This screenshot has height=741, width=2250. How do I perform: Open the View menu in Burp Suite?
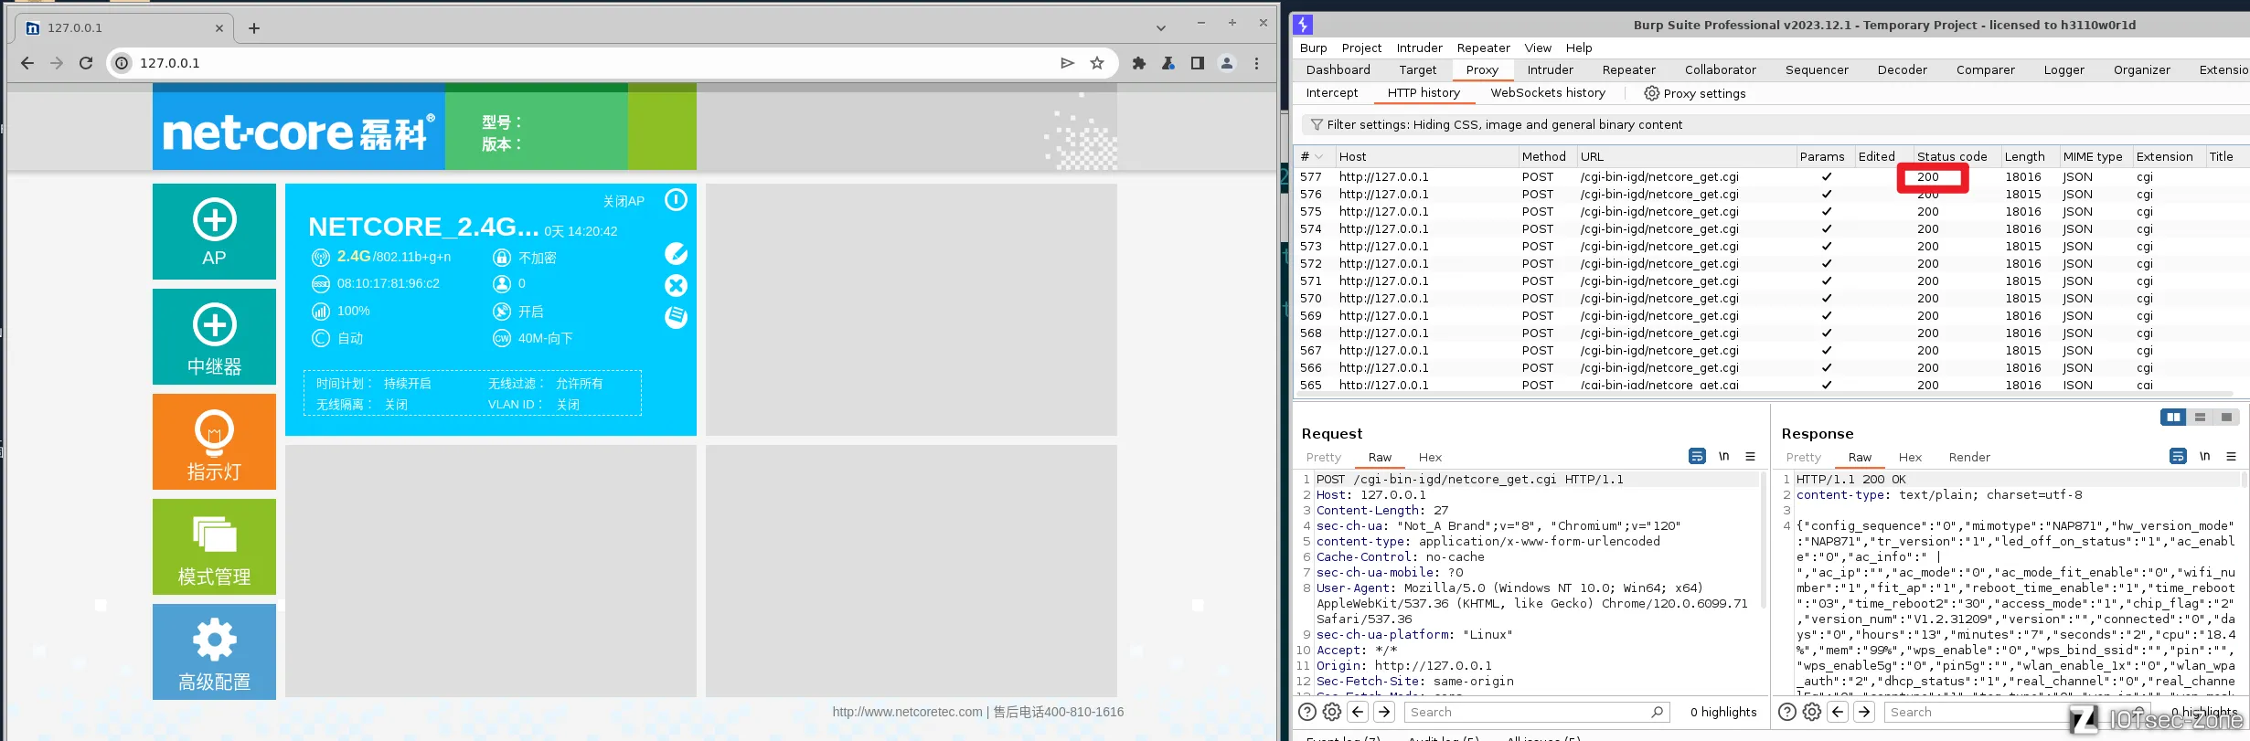[1538, 48]
